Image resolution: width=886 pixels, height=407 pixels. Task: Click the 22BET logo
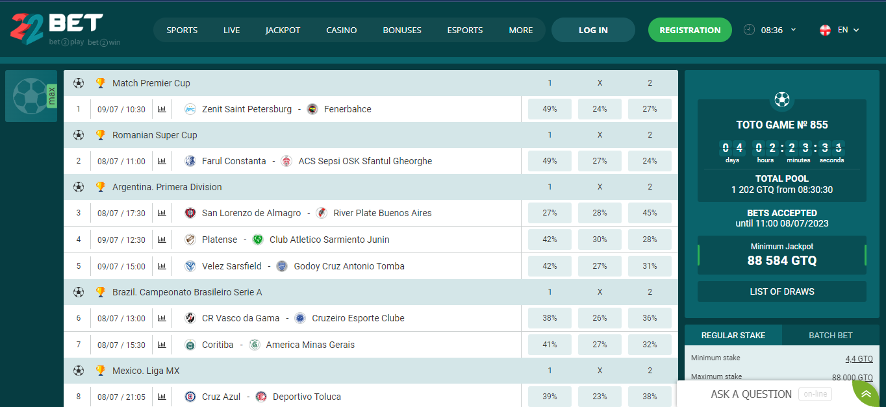point(65,29)
